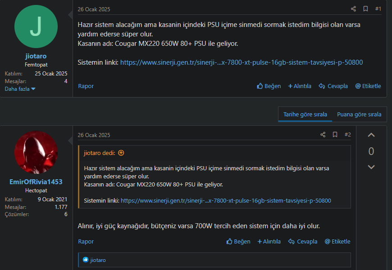Open EmirOfRivia1453 username profile link
Viewport: 392px width, 270px height.
pyautogui.click(x=36, y=182)
